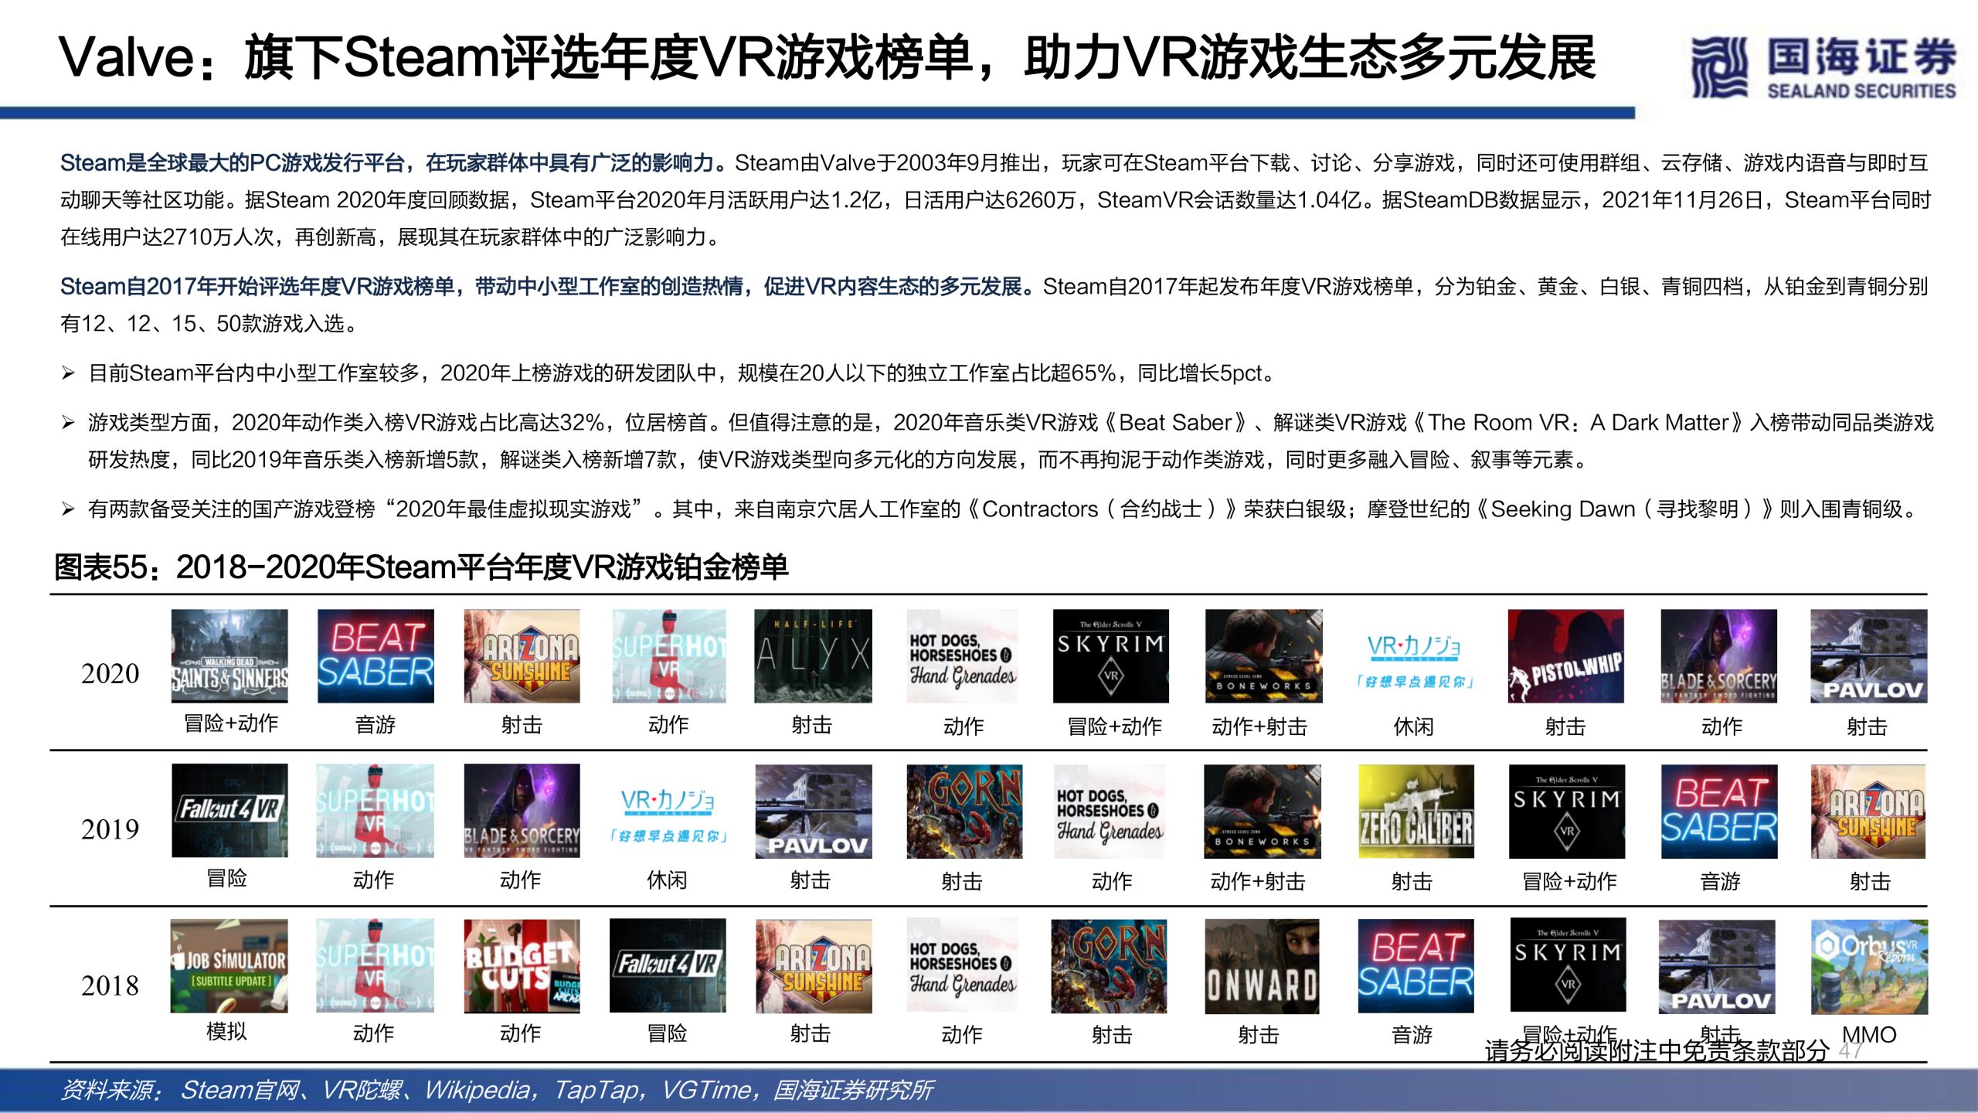
Task: Click the bullet beginning "有两款备受关注的国产游戏登榜"
Action: pyautogui.click(x=1004, y=509)
